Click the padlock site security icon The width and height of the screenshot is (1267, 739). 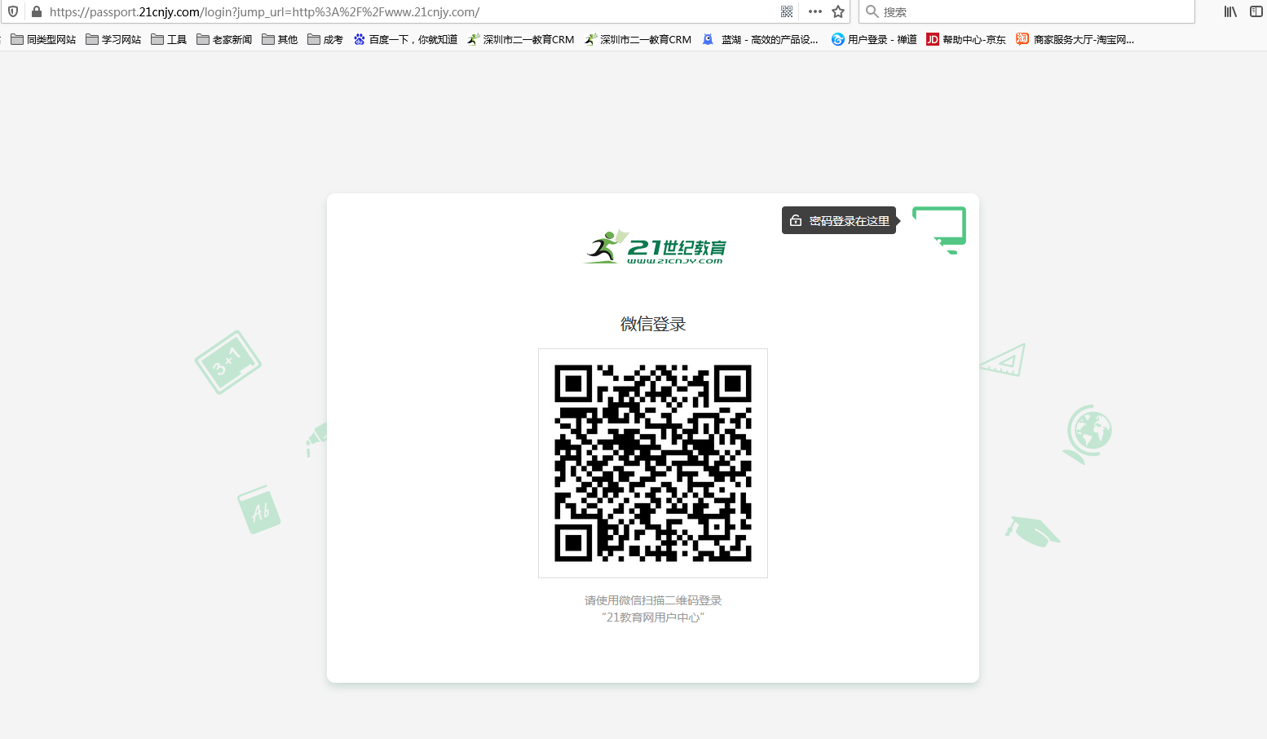pos(36,11)
